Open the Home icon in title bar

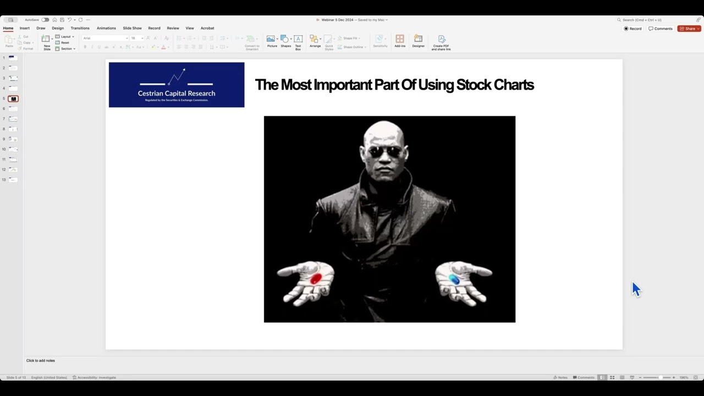point(54,20)
